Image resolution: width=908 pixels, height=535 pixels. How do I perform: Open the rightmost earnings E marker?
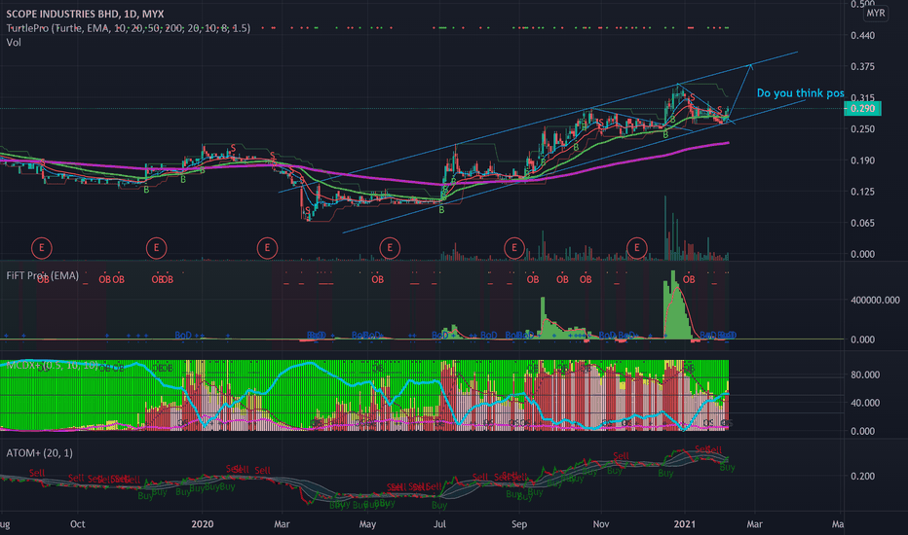636,248
